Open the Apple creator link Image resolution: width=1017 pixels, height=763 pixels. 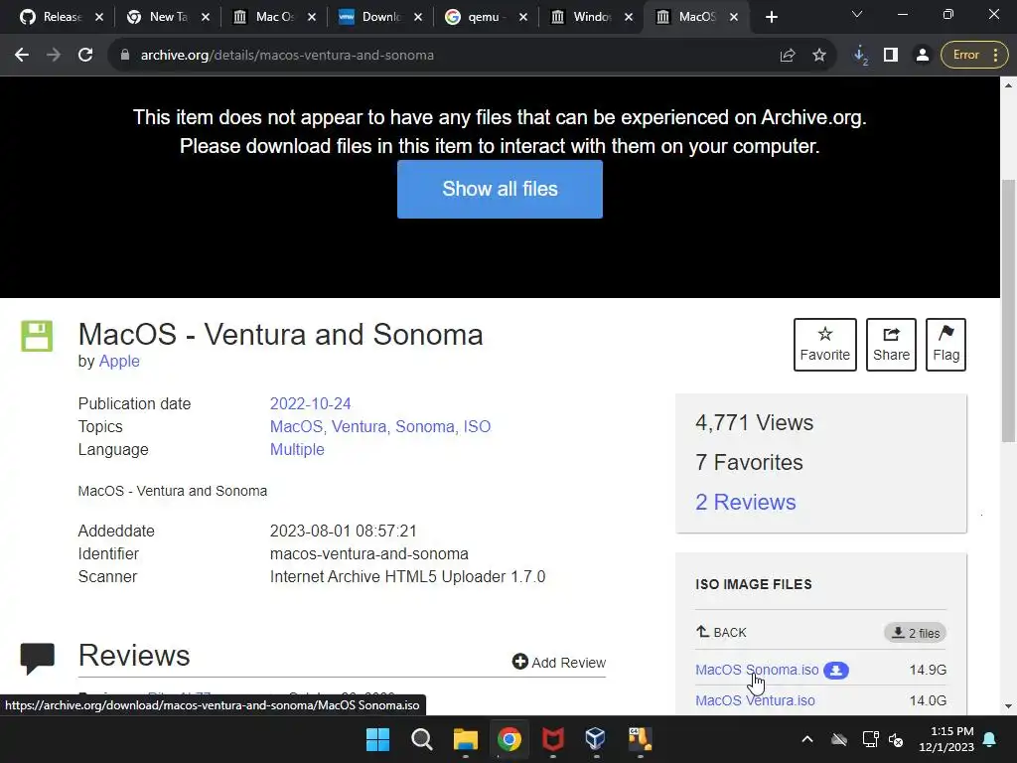(119, 362)
